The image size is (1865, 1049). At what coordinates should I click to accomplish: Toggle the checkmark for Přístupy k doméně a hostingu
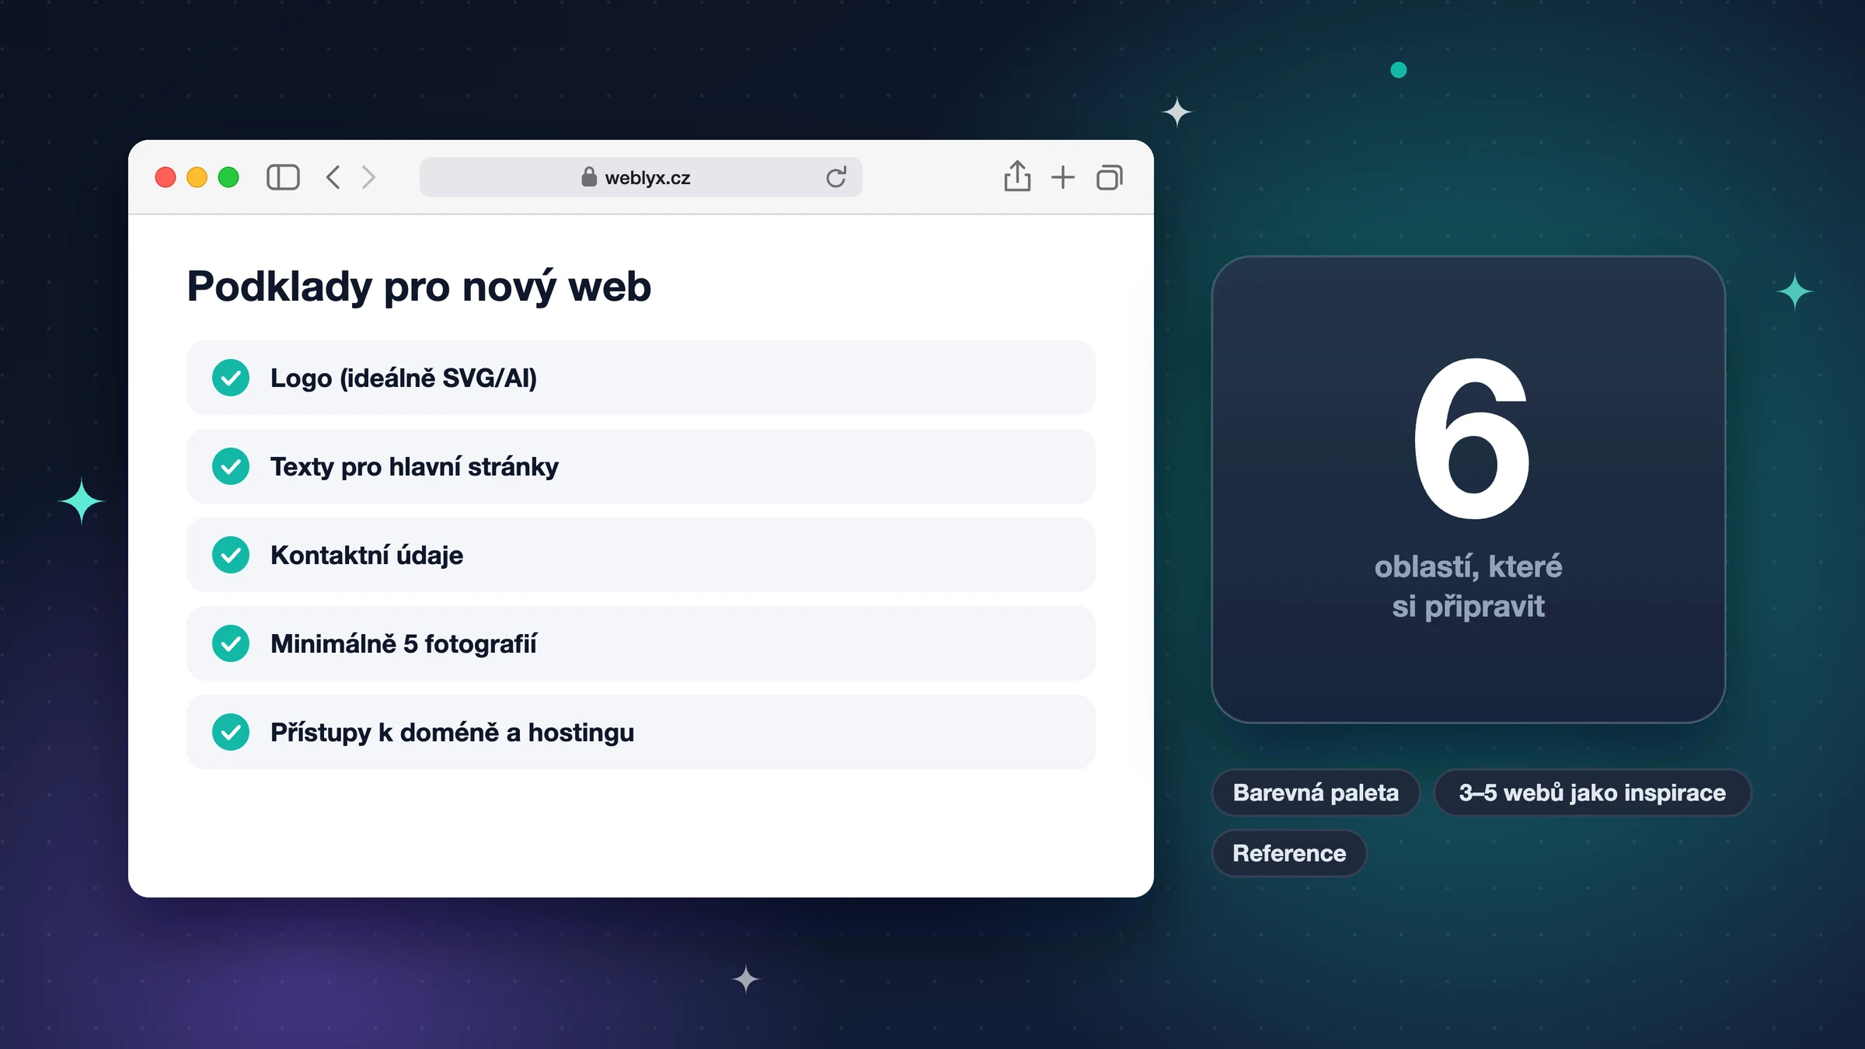click(231, 732)
